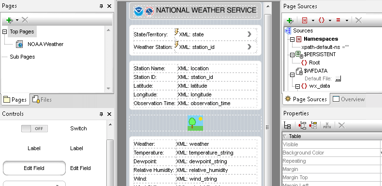Click the design view scrollbar up arrow

[x=268, y=6]
